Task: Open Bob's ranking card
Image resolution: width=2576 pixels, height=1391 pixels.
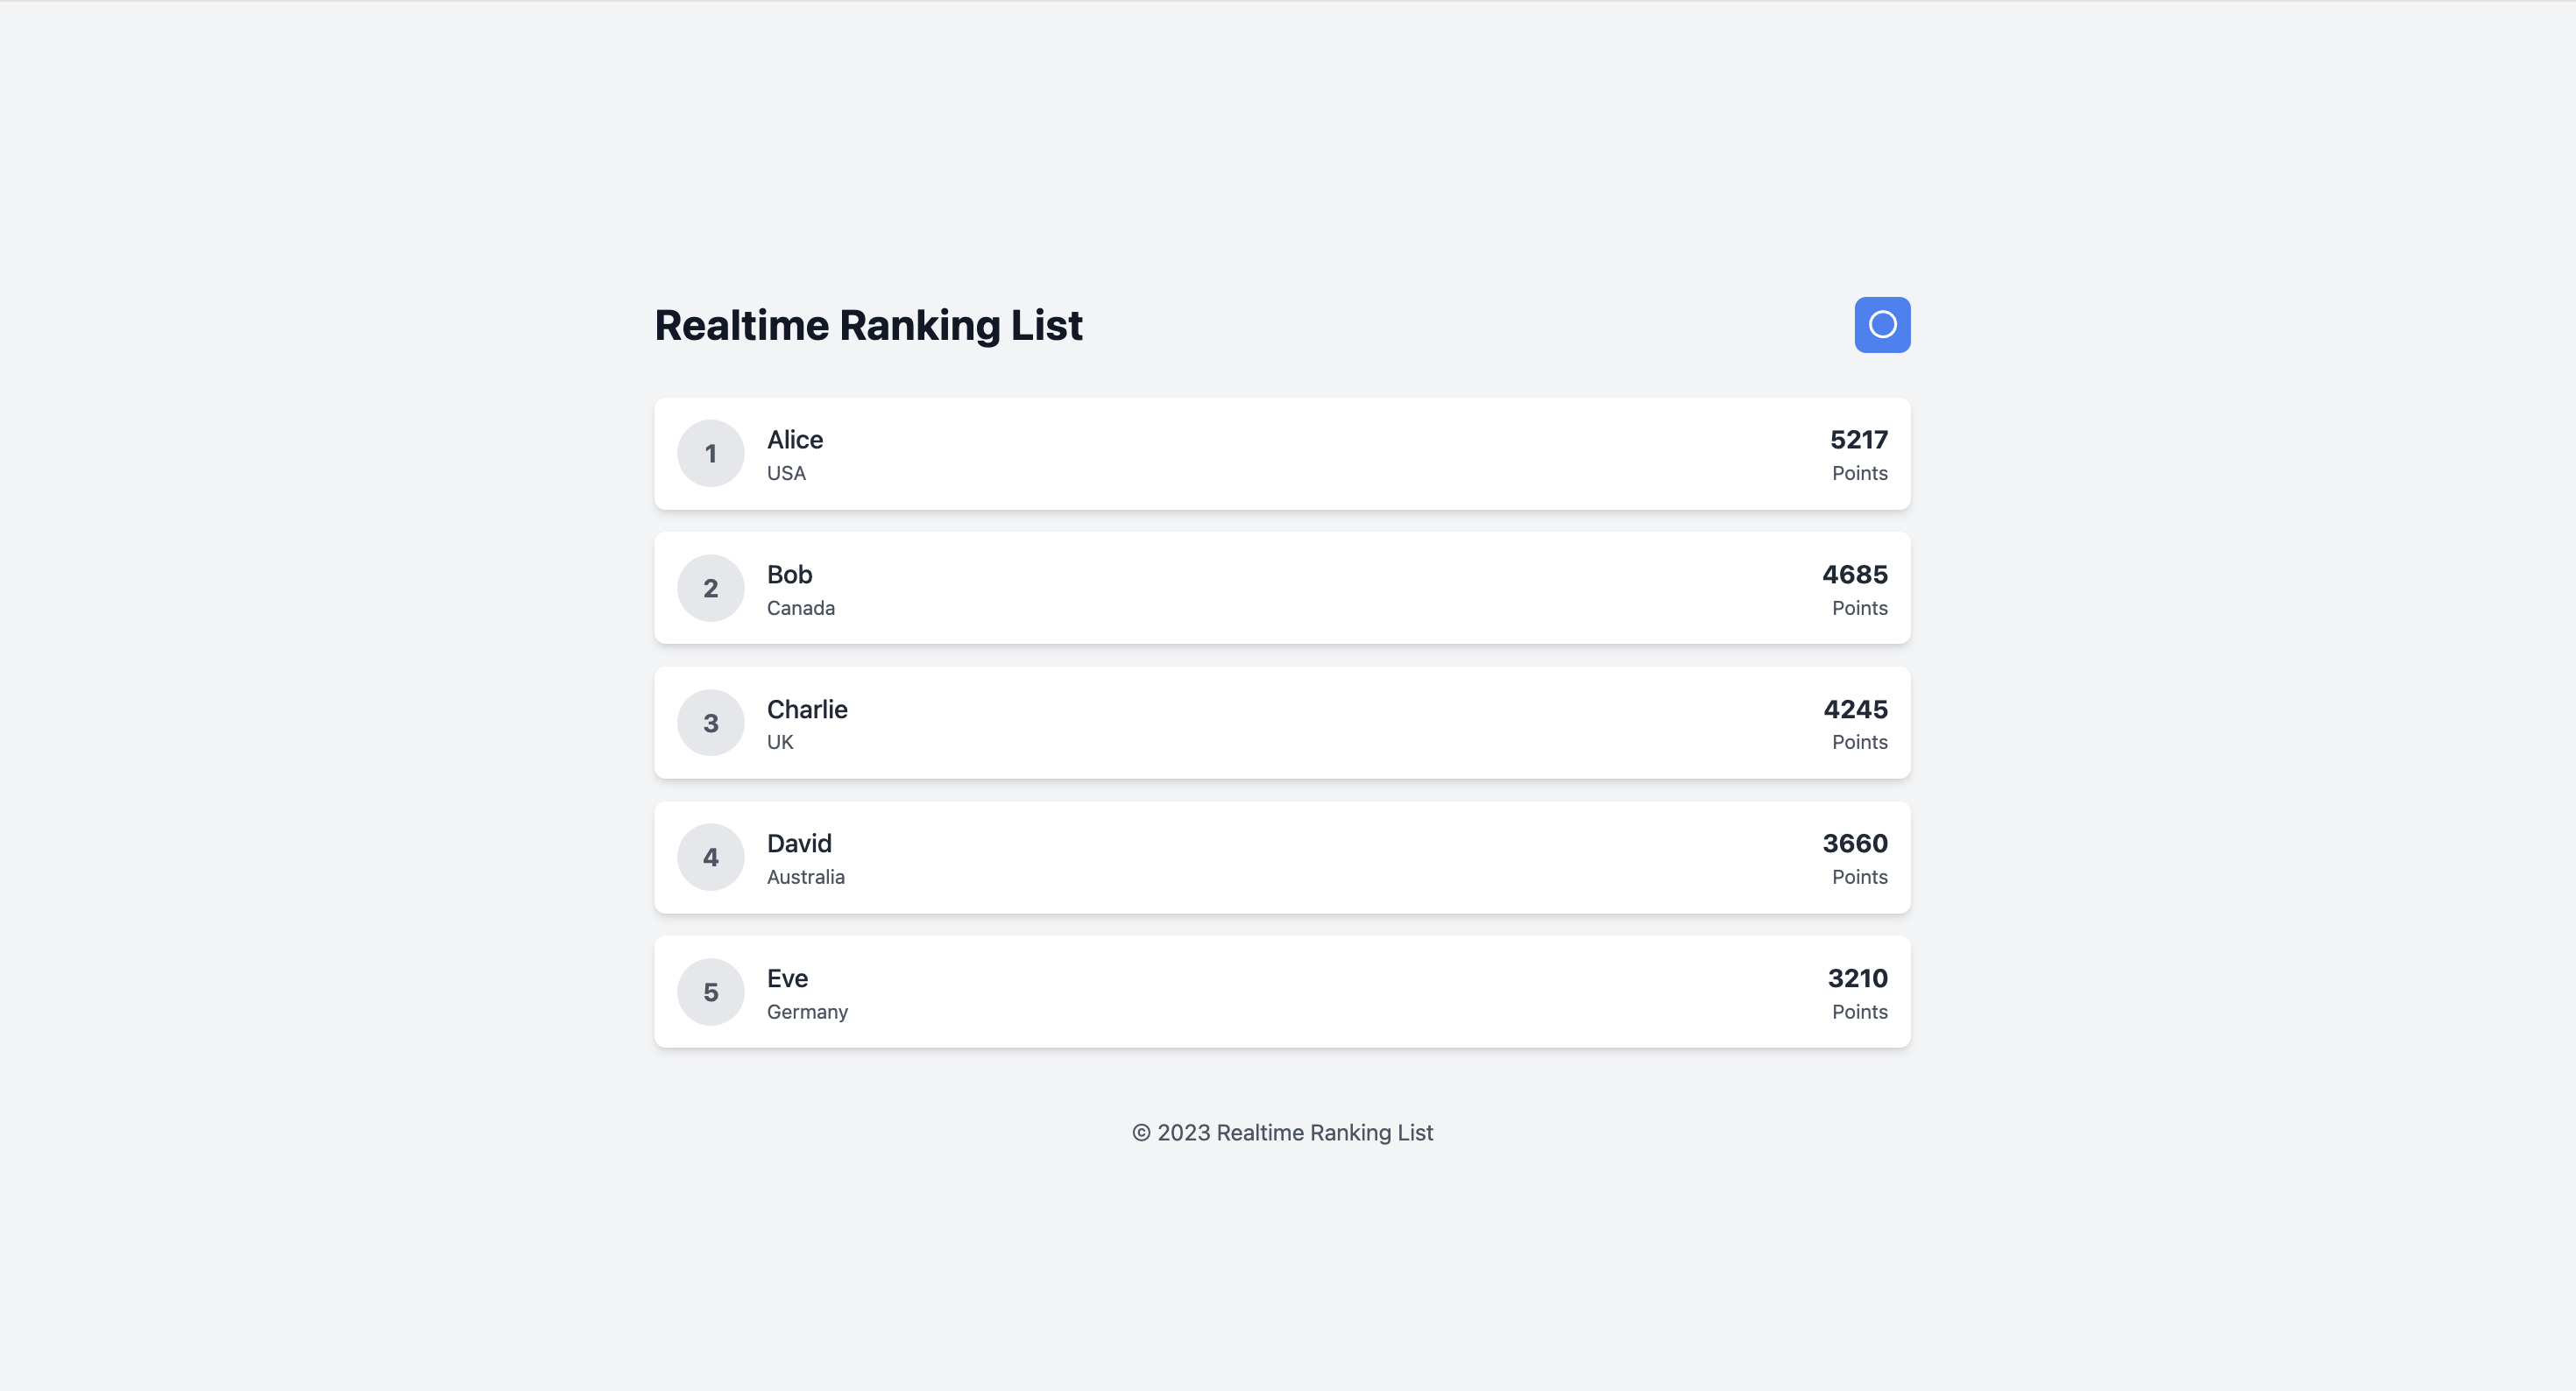Action: tap(1282, 588)
